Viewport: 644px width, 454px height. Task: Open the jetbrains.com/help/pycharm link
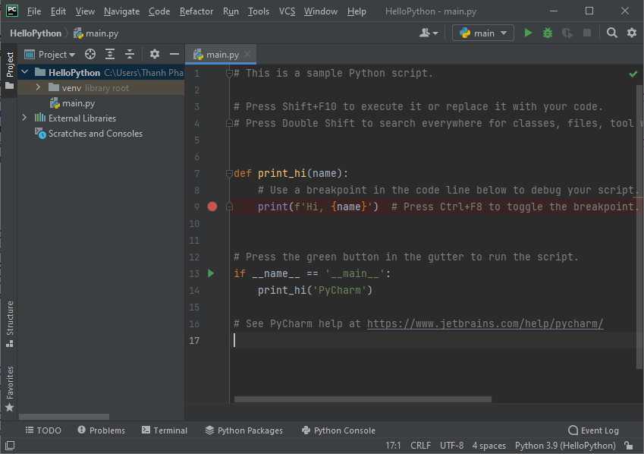pyautogui.click(x=485, y=323)
